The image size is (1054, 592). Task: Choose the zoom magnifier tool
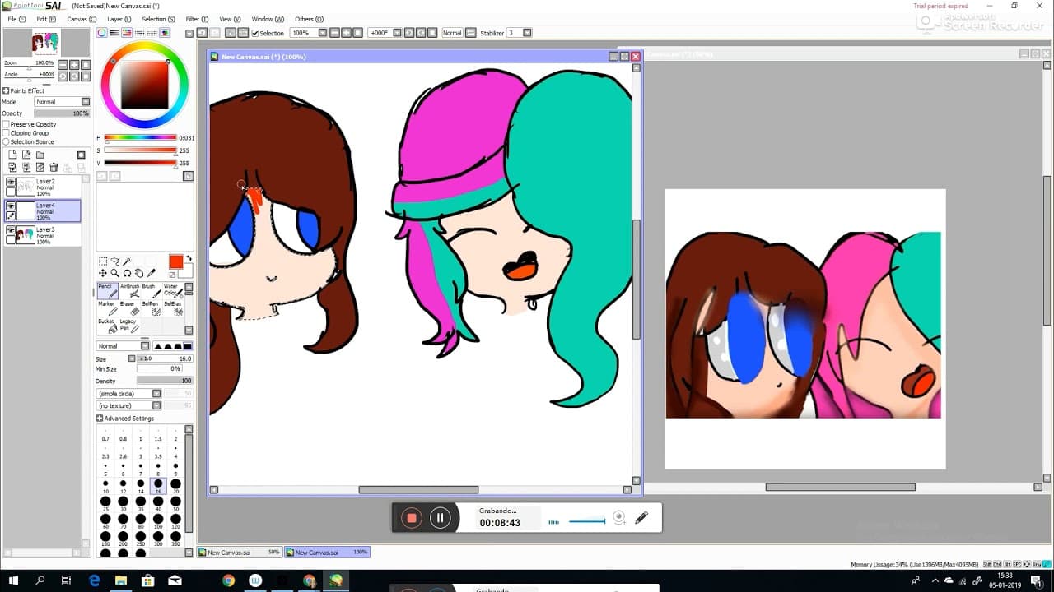[114, 273]
